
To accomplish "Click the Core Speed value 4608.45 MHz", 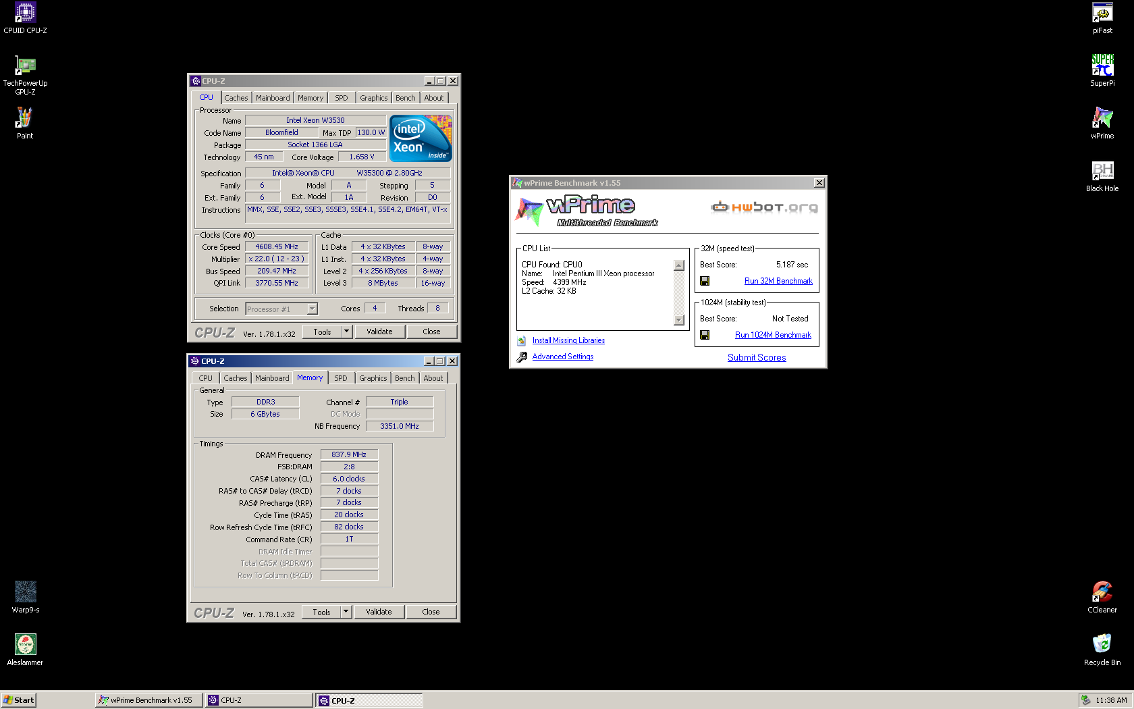I will (277, 247).
